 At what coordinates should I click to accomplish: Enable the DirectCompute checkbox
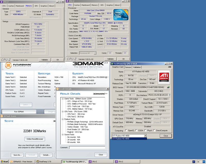click(154, 130)
